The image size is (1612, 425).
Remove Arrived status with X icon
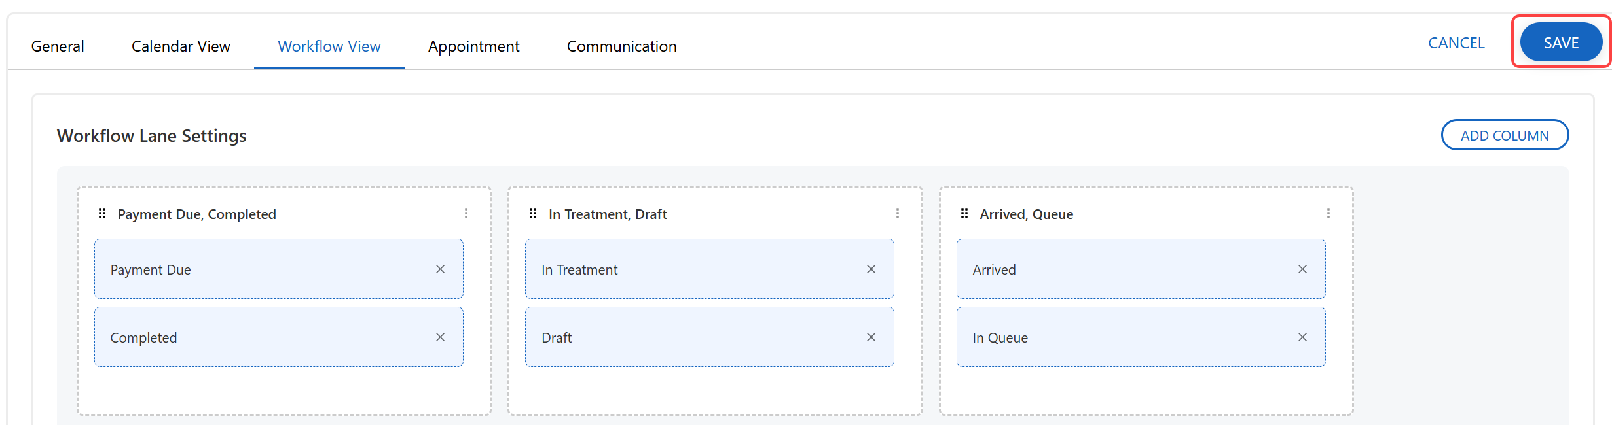1302,269
